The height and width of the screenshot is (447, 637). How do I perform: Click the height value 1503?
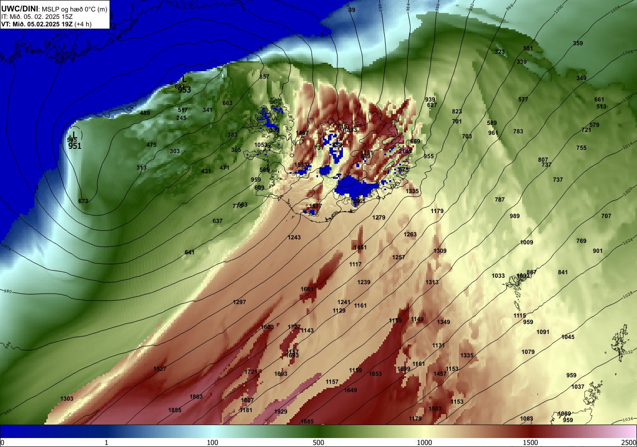(x=435, y=409)
